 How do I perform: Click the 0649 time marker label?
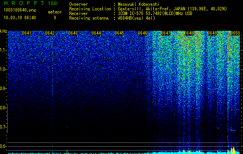212,33
